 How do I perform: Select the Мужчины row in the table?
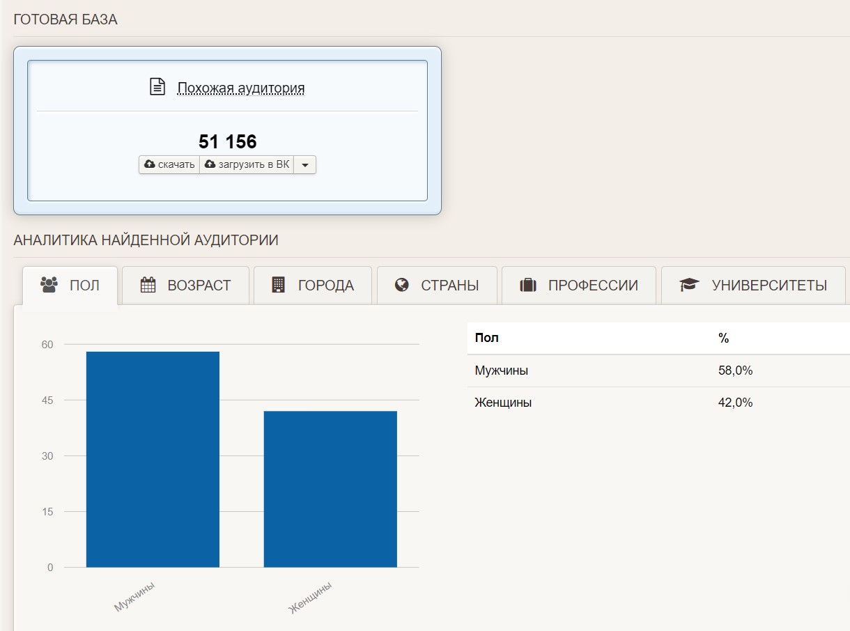point(501,371)
